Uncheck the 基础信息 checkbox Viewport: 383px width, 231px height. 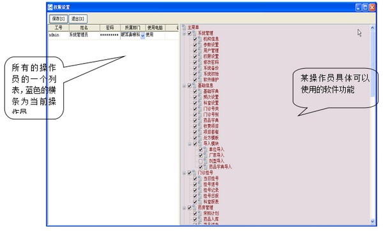(x=190, y=86)
